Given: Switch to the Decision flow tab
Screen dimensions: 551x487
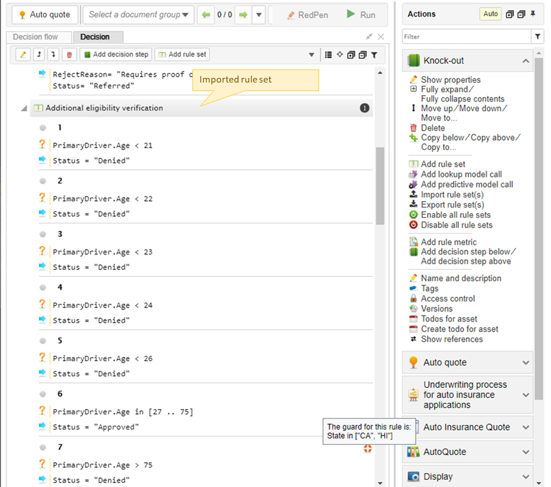Looking at the screenshot, I should 35,37.
